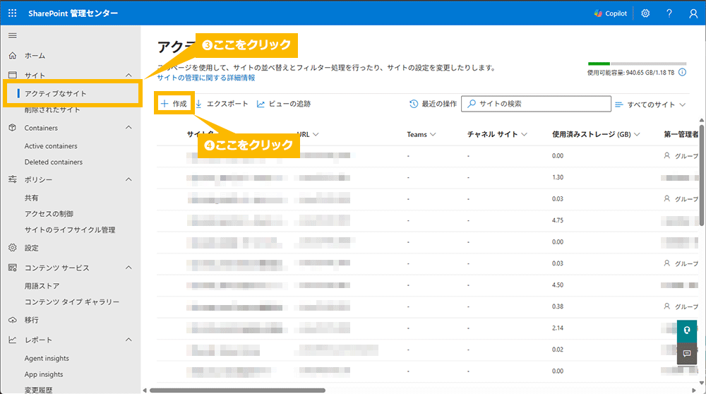
Task: Click the storage value 4.50
Action: tap(558, 285)
